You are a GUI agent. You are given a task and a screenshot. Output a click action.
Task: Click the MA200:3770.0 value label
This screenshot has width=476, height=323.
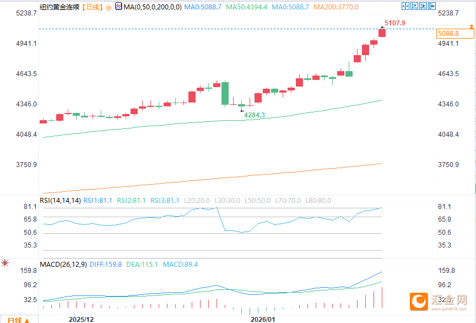point(336,7)
